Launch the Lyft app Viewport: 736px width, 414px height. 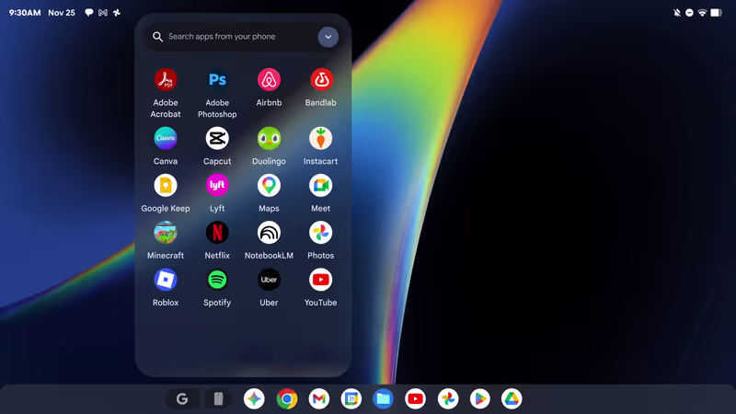click(217, 186)
